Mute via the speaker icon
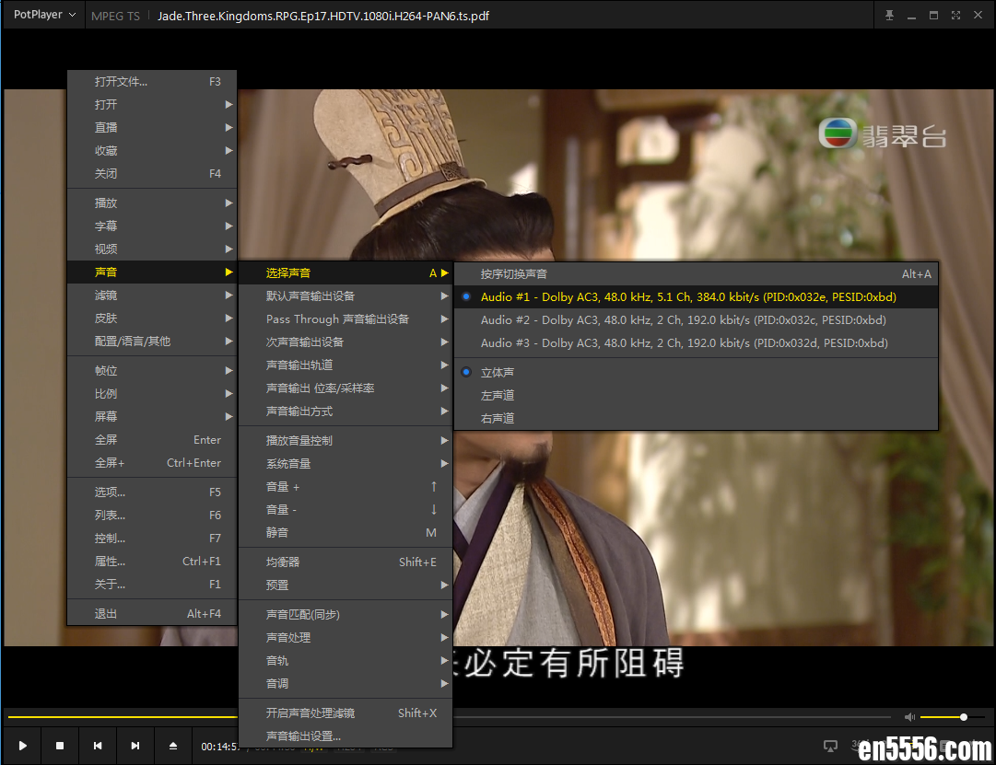The width and height of the screenshot is (996, 765). (909, 717)
